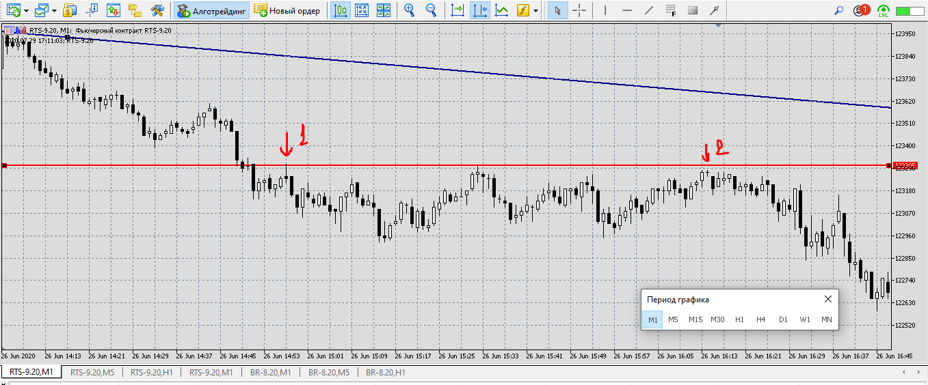Select the trendline drawing tool
This screenshot has width=928, height=385.
[649, 10]
